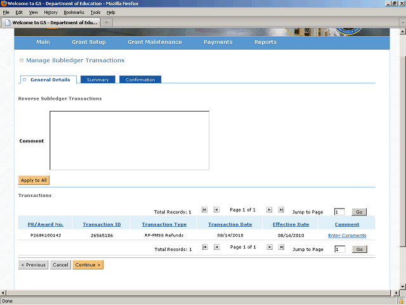Click the icon beside Manage Subledger Transactions
The height and width of the screenshot is (305, 406).
(x=22, y=60)
